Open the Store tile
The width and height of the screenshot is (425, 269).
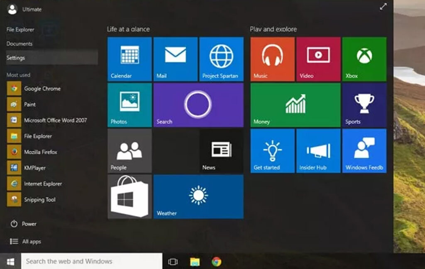[129, 197]
